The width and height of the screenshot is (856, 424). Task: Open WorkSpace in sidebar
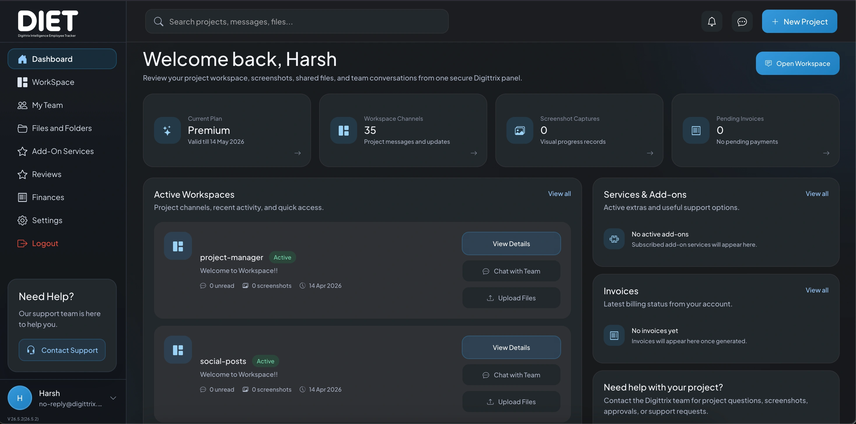click(62, 82)
